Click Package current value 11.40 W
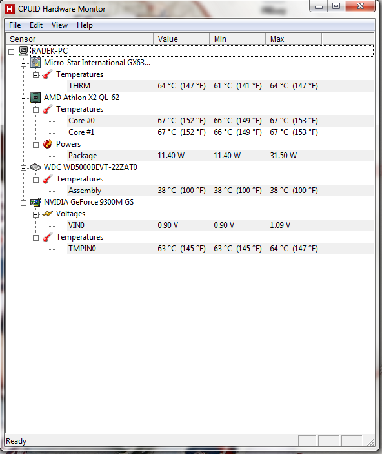The height and width of the screenshot is (454, 382). pyautogui.click(x=171, y=156)
